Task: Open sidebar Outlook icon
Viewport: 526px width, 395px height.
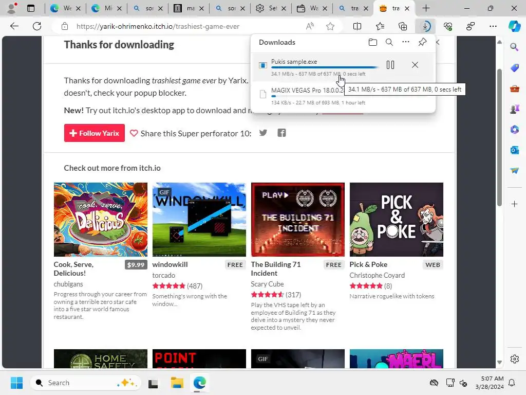Action: (x=514, y=150)
